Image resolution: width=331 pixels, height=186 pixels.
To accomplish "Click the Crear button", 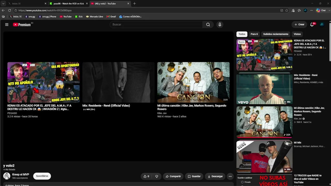I will pyautogui.click(x=299, y=25).
